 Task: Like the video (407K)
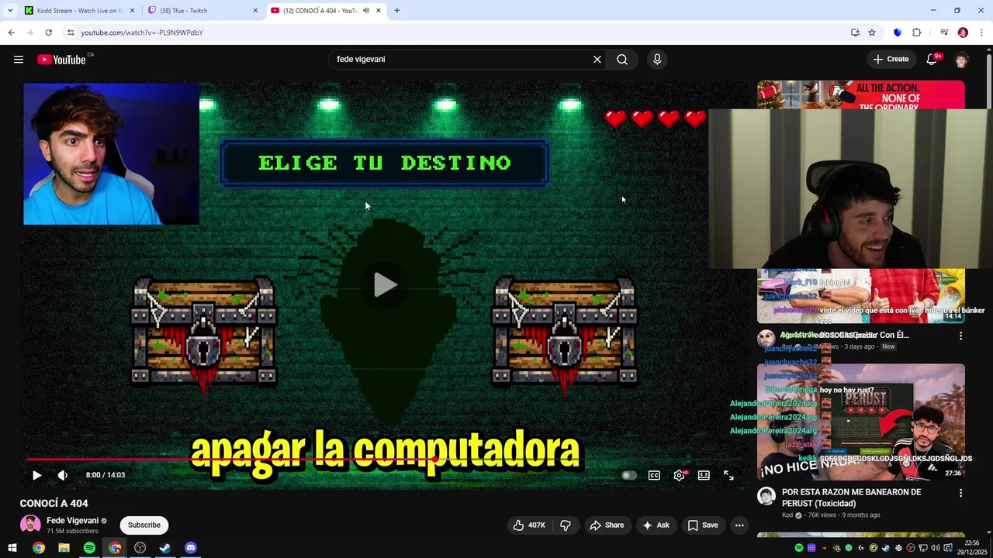point(529,525)
